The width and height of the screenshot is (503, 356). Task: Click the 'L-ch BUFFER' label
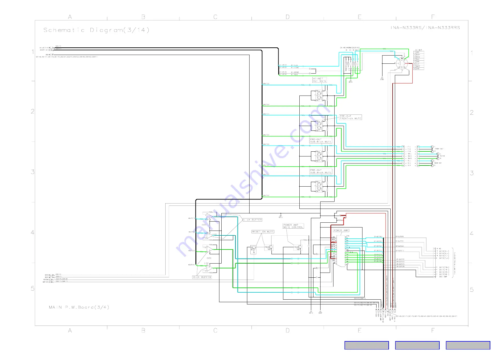tap(253, 220)
